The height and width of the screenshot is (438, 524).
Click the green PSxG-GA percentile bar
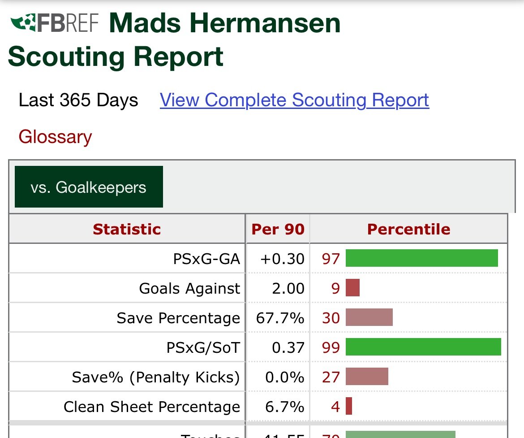(x=422, y=258)
